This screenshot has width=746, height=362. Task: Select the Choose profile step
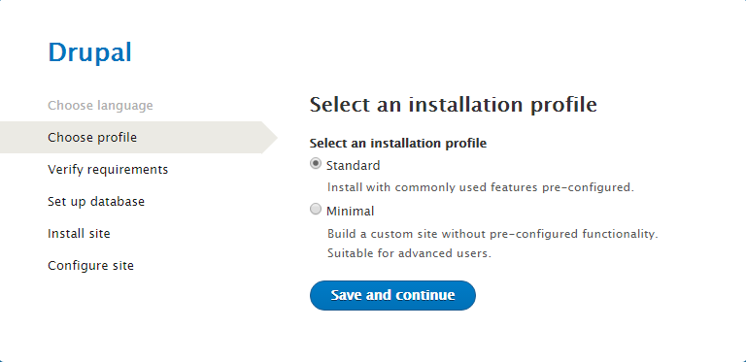92,137
